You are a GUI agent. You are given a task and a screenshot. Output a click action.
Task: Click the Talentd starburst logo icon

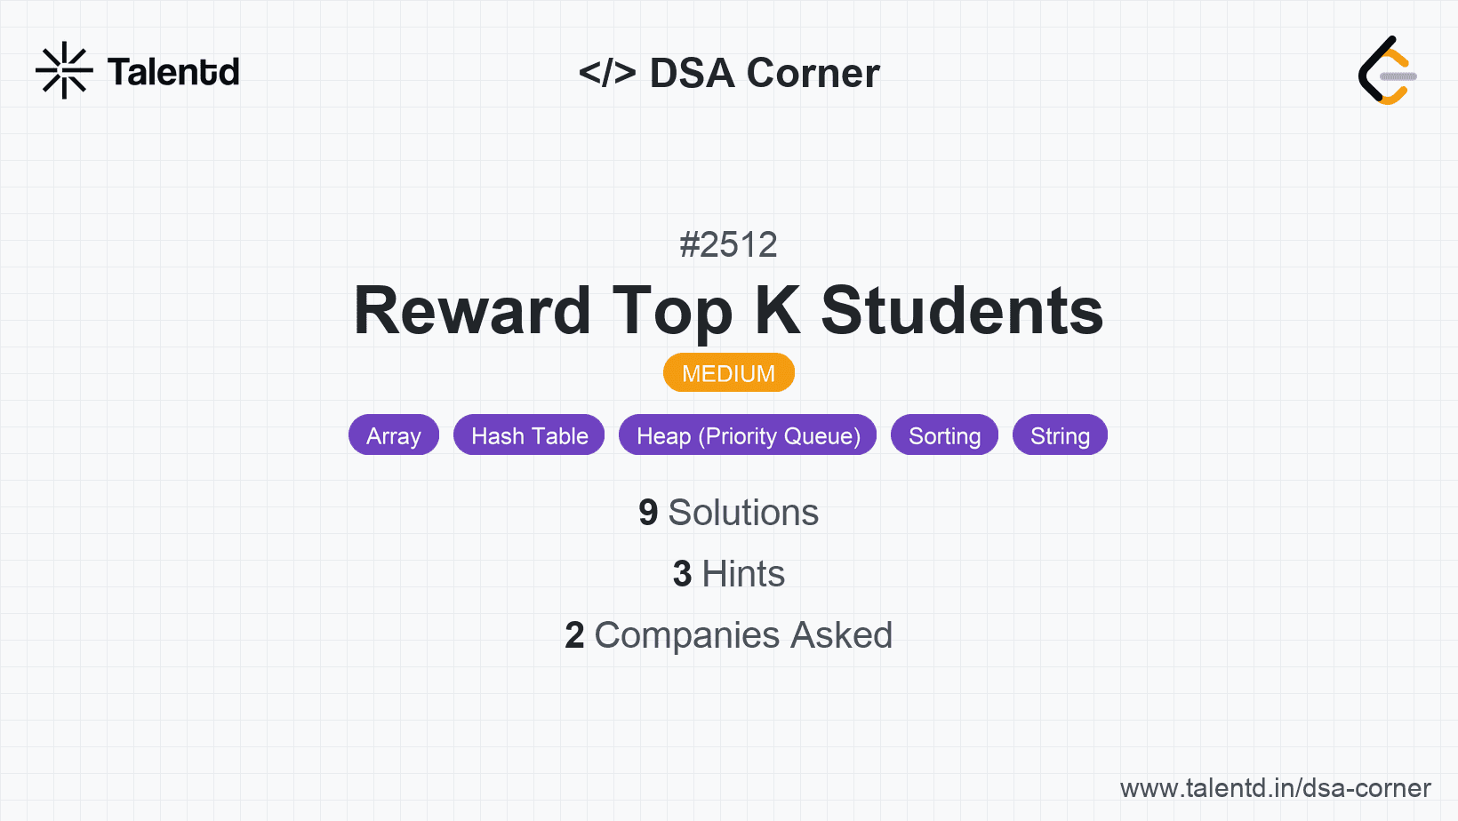pyautogui.click(x=64, y=71)
